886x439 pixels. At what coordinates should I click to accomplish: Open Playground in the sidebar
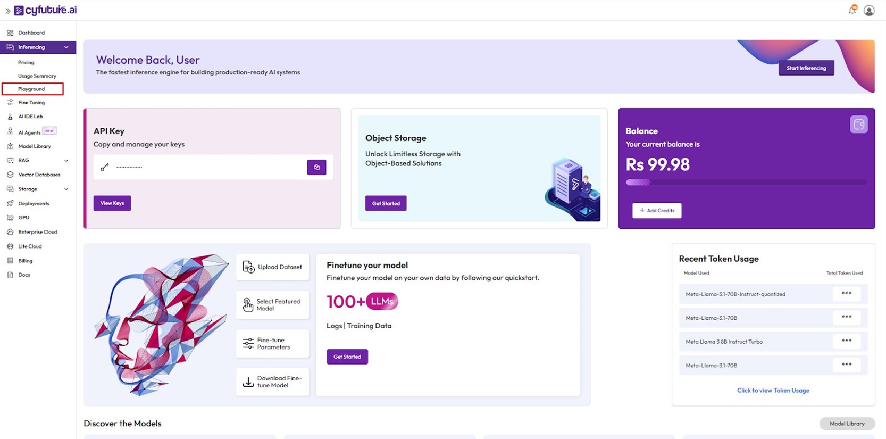32,89
